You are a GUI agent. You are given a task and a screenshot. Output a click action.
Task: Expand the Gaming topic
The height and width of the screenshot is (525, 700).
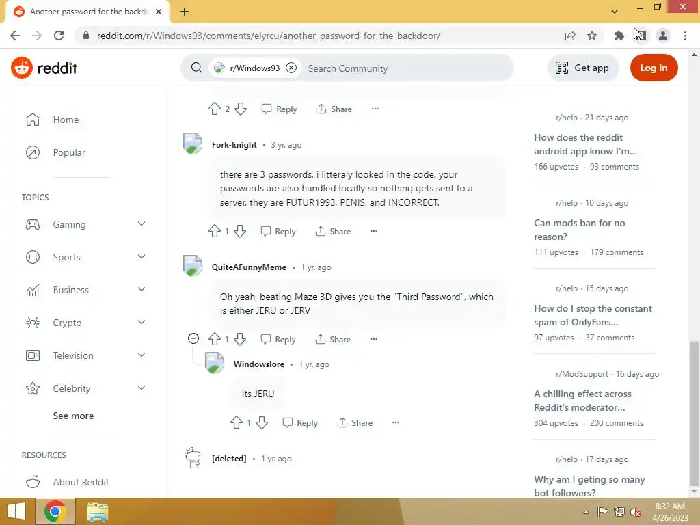141,224
